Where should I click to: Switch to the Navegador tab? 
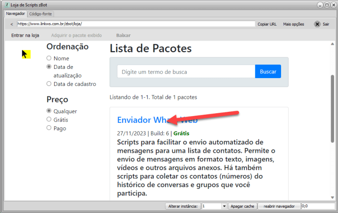point(15,13)
